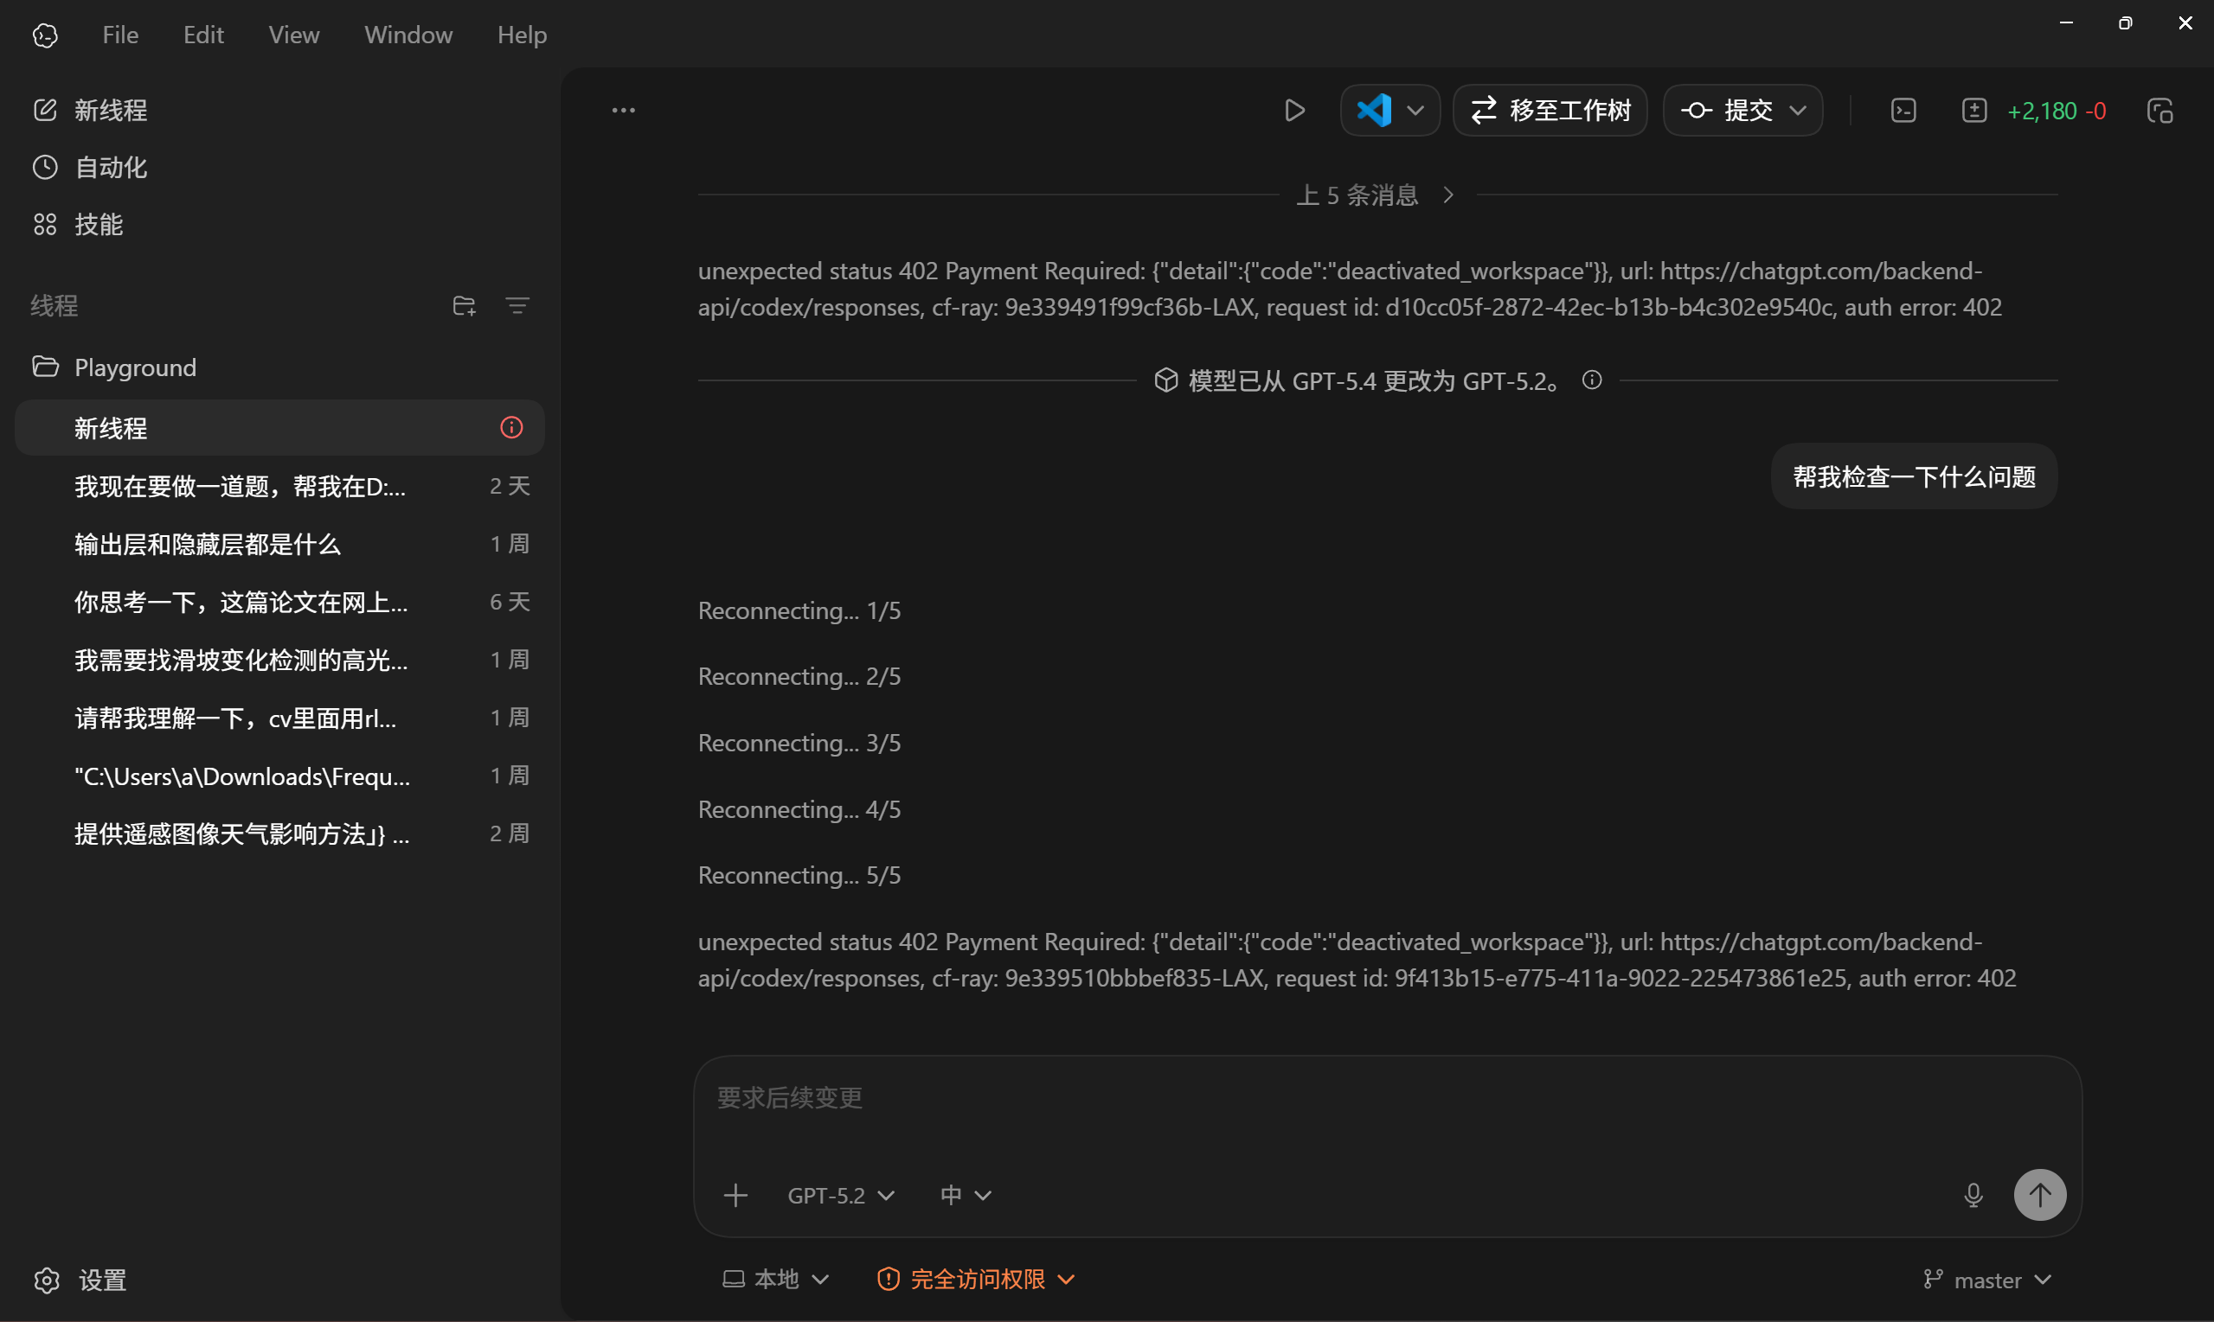
Task: Click info icon beside model change notice
Action: point(1592,380)
